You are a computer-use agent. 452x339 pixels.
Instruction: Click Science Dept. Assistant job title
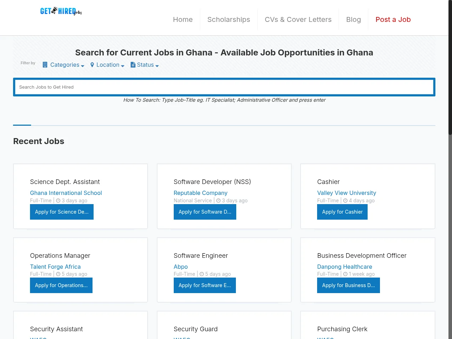click(65, 182)
